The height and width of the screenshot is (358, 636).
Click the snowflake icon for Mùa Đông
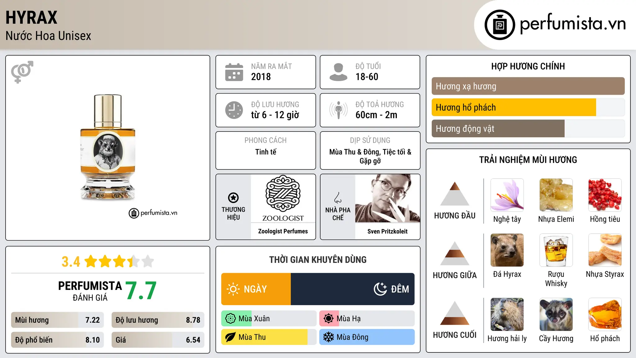(329, 337)
